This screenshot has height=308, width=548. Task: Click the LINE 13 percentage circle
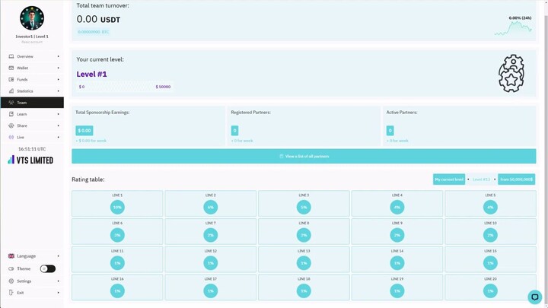(304, 263)
